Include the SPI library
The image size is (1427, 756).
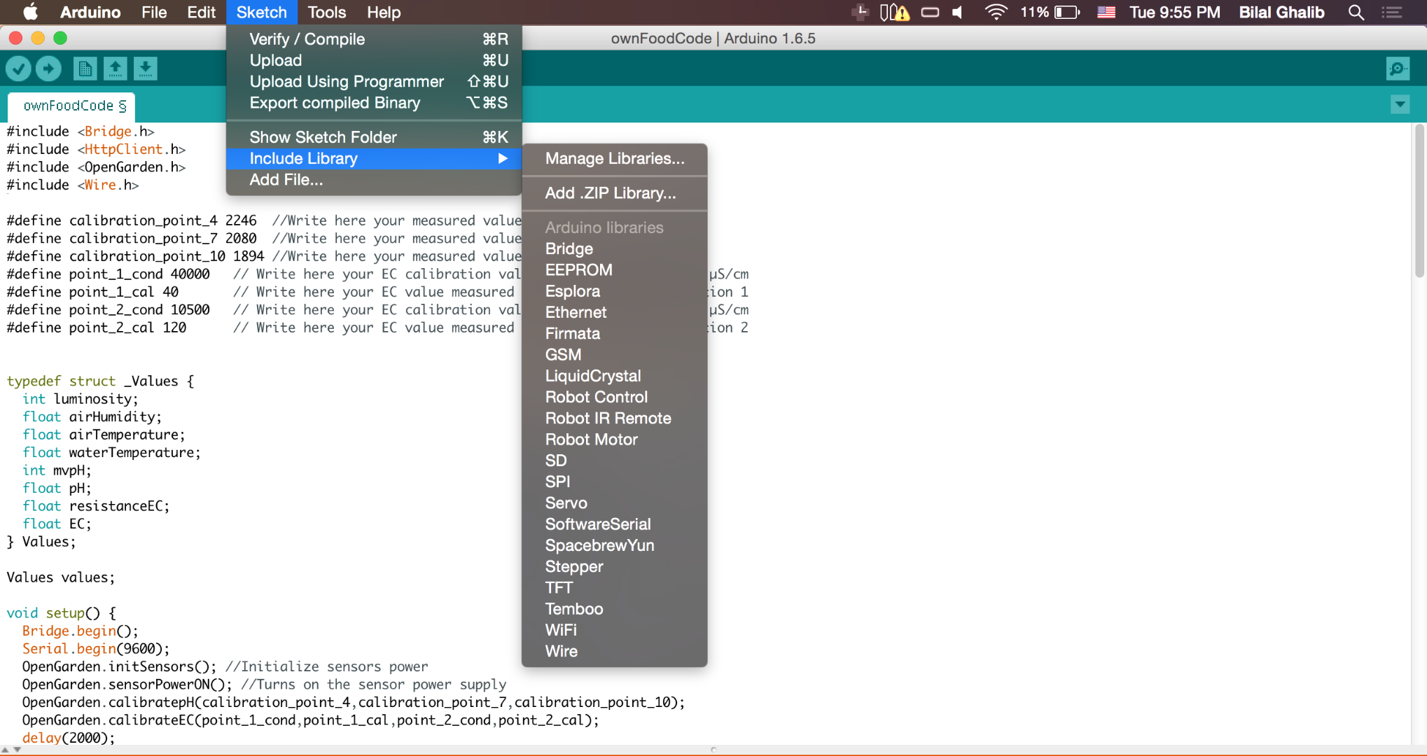(x=615, y=482)
